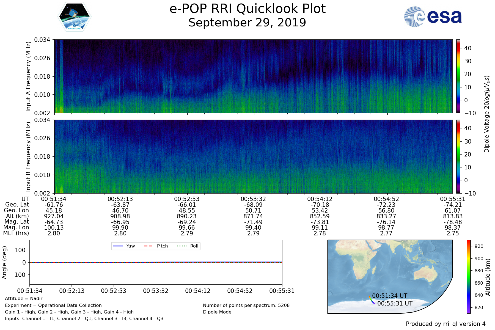Screen dimensions: 495x330
Task: Click the 'e-POP RRI Quicklook Plot' title
Action: [248, 9]
